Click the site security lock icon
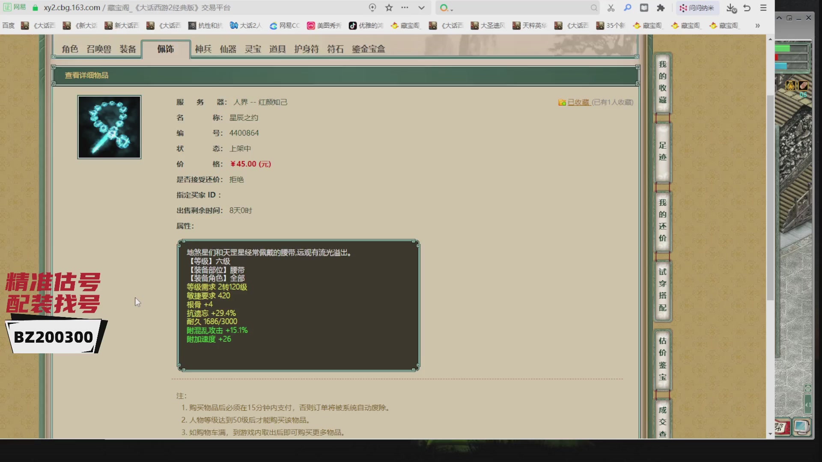This screenshot has height=462, width=822. [x=36, y=8]
